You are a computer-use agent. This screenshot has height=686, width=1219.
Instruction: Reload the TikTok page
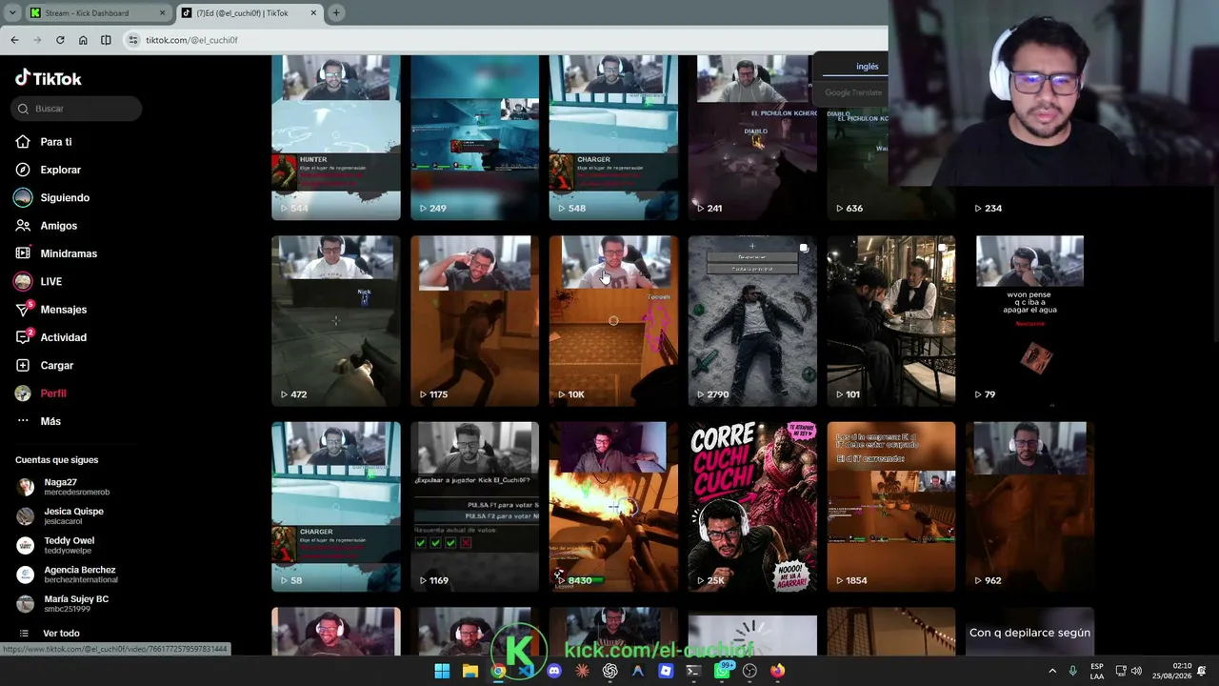(x=60, y=40)
